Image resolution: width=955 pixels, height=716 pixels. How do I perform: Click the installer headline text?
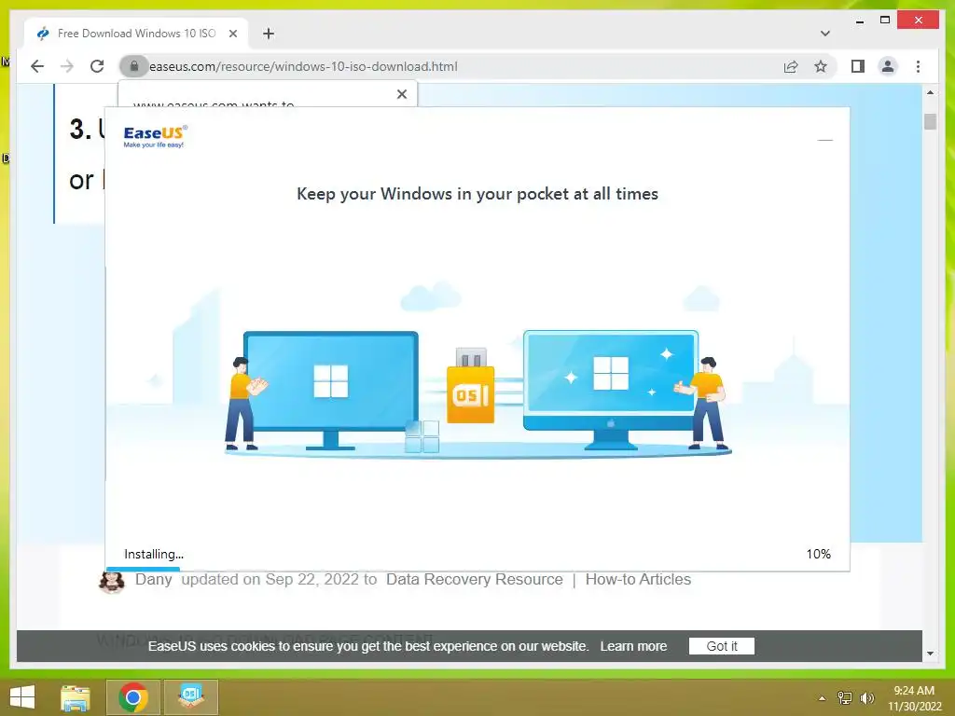click(477, 194)
